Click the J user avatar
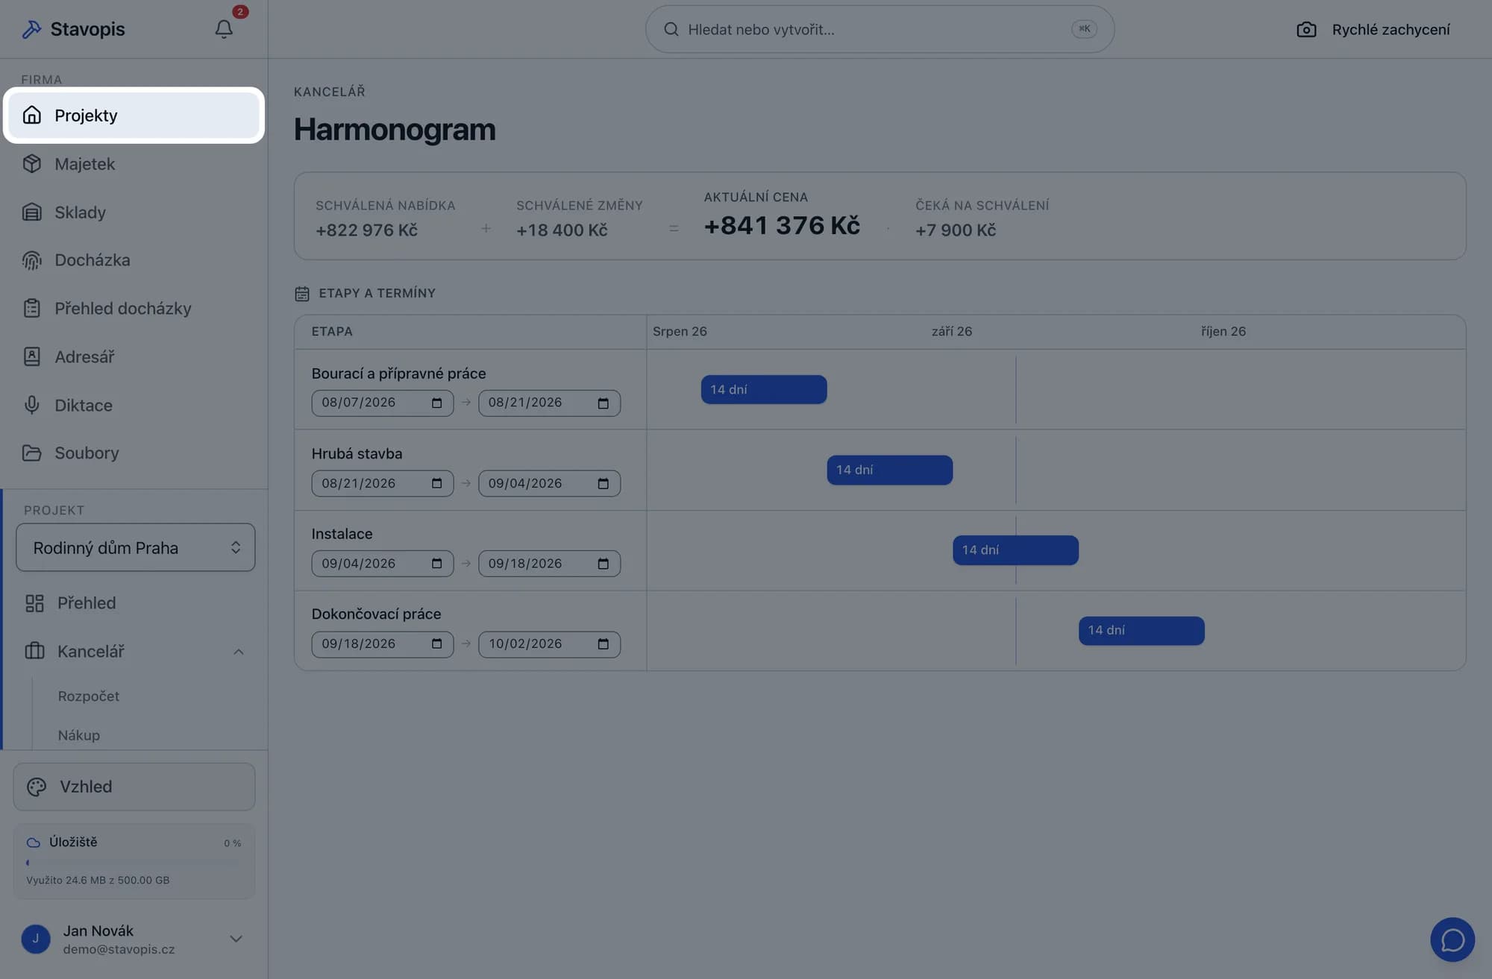Screen dimensions: 1492x979 36,939
